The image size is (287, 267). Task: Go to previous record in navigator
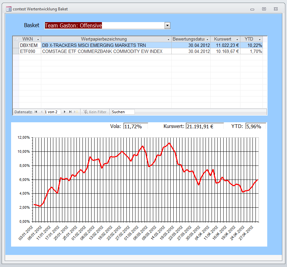[41, 112]
